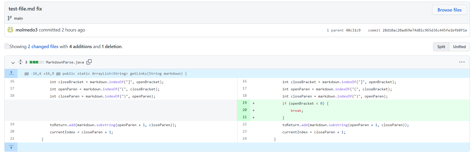This screenshot has height=153, width=474.
Task: Open molmedo3 author profile link
Action: tap(27, 30)
